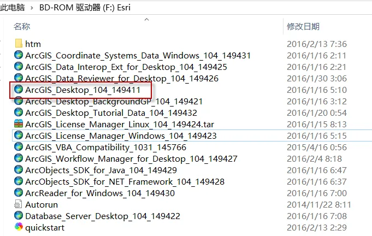
Task: Click the date 2016/1/16 5:15
Action: pos(317,136)
